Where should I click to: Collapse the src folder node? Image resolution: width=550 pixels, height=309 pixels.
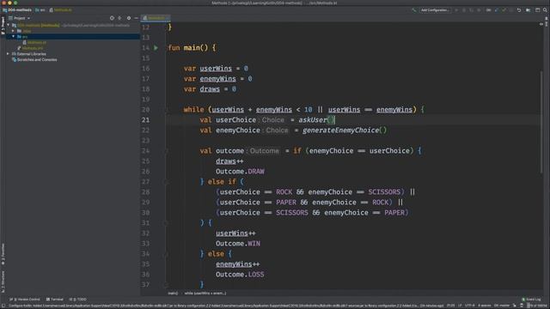[14, 36]
